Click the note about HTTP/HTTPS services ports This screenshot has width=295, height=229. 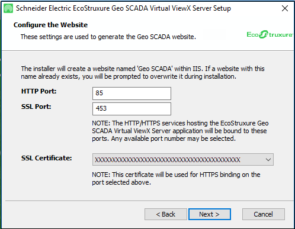(x=180, y=131)
